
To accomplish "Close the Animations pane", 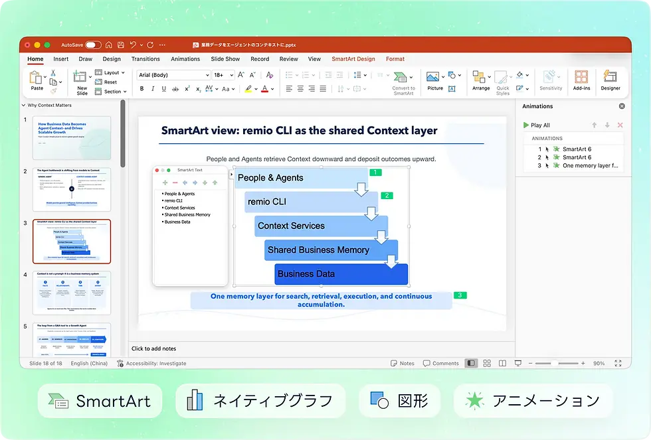I will tap(622, 106).
